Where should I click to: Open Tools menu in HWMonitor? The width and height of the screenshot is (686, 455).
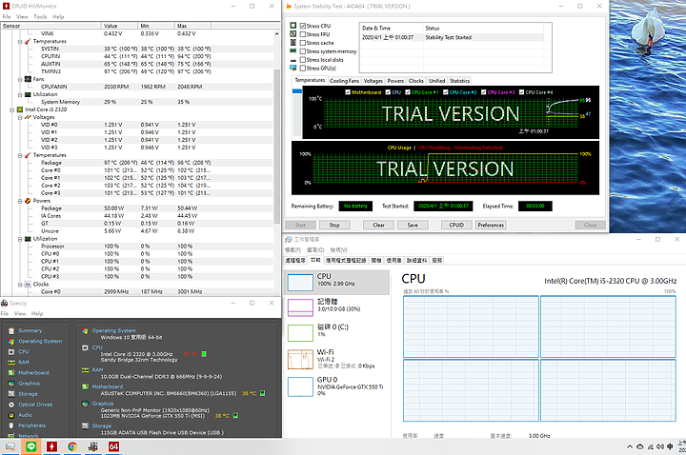(x=40, y=16)
